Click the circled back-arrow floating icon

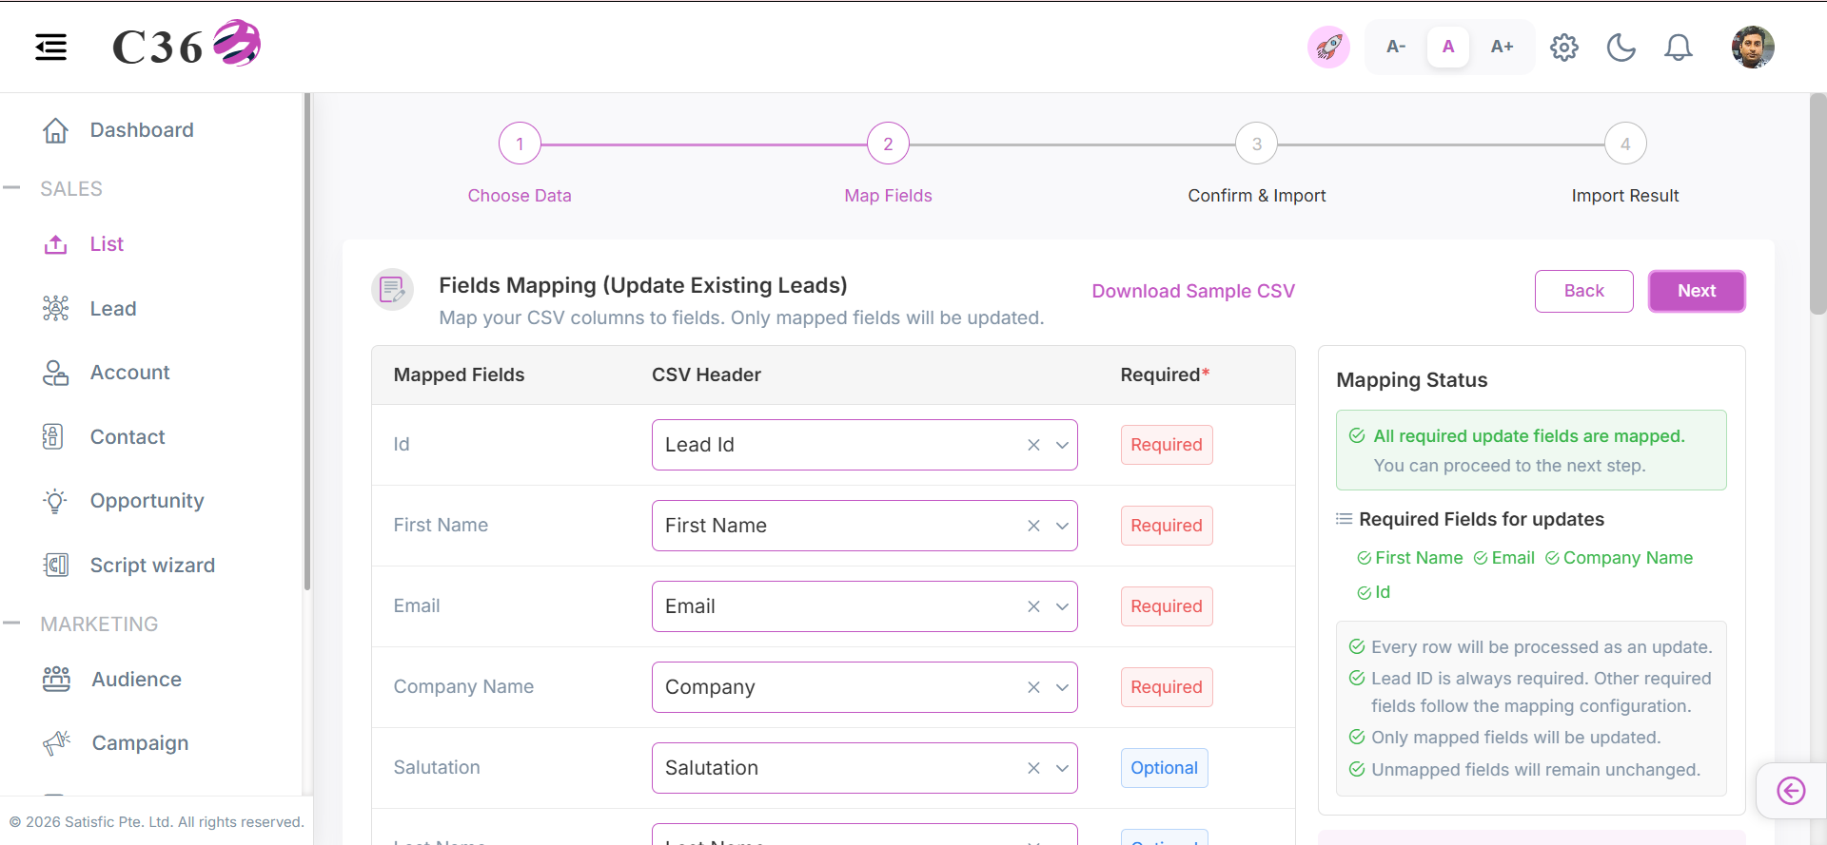(1791, 791)
